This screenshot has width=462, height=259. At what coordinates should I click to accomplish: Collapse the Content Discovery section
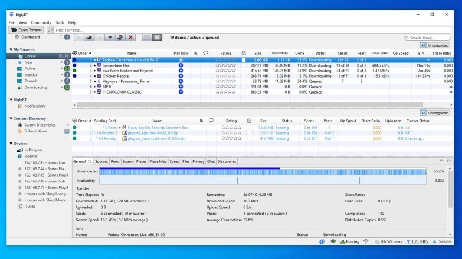[11, 118]
